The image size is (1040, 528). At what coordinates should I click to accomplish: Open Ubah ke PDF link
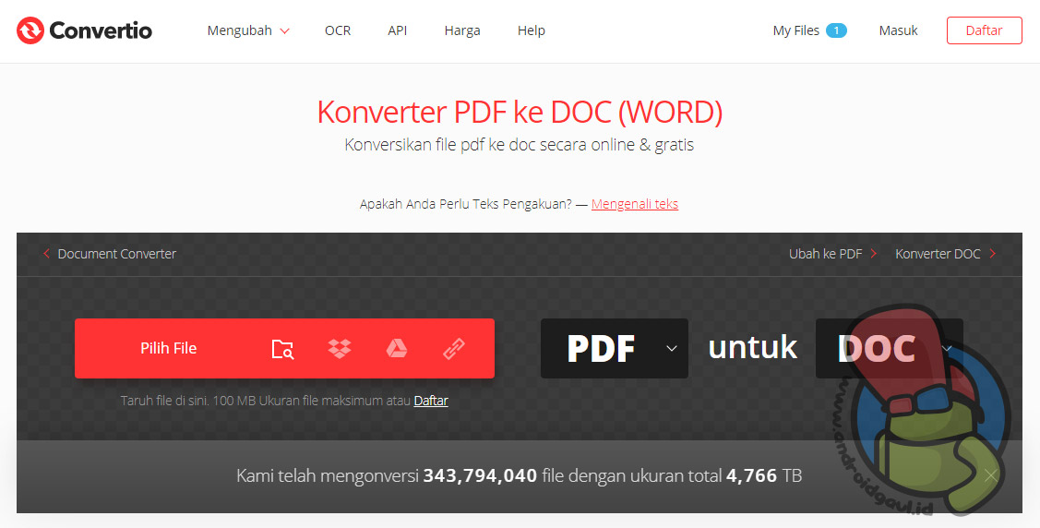tap(833, 254)
